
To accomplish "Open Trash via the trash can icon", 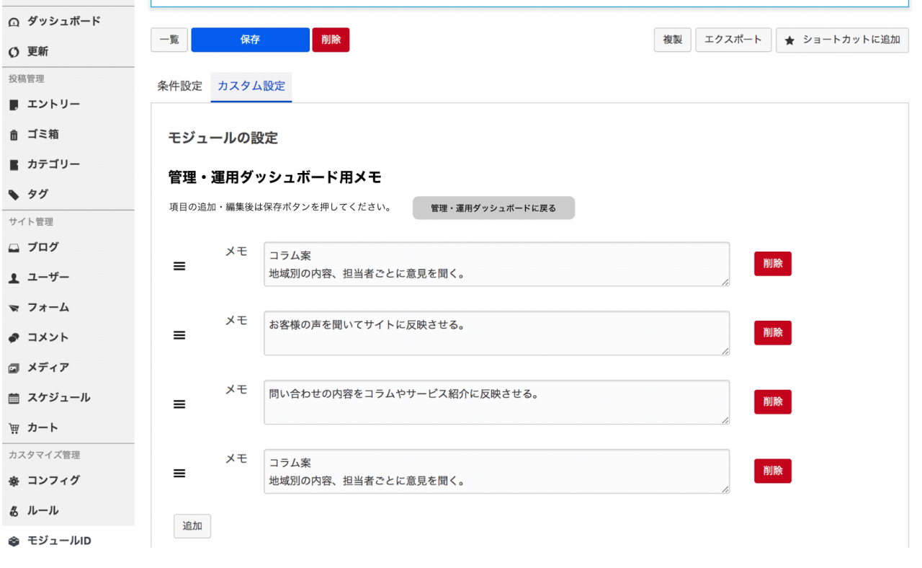I will pos(14,135).
